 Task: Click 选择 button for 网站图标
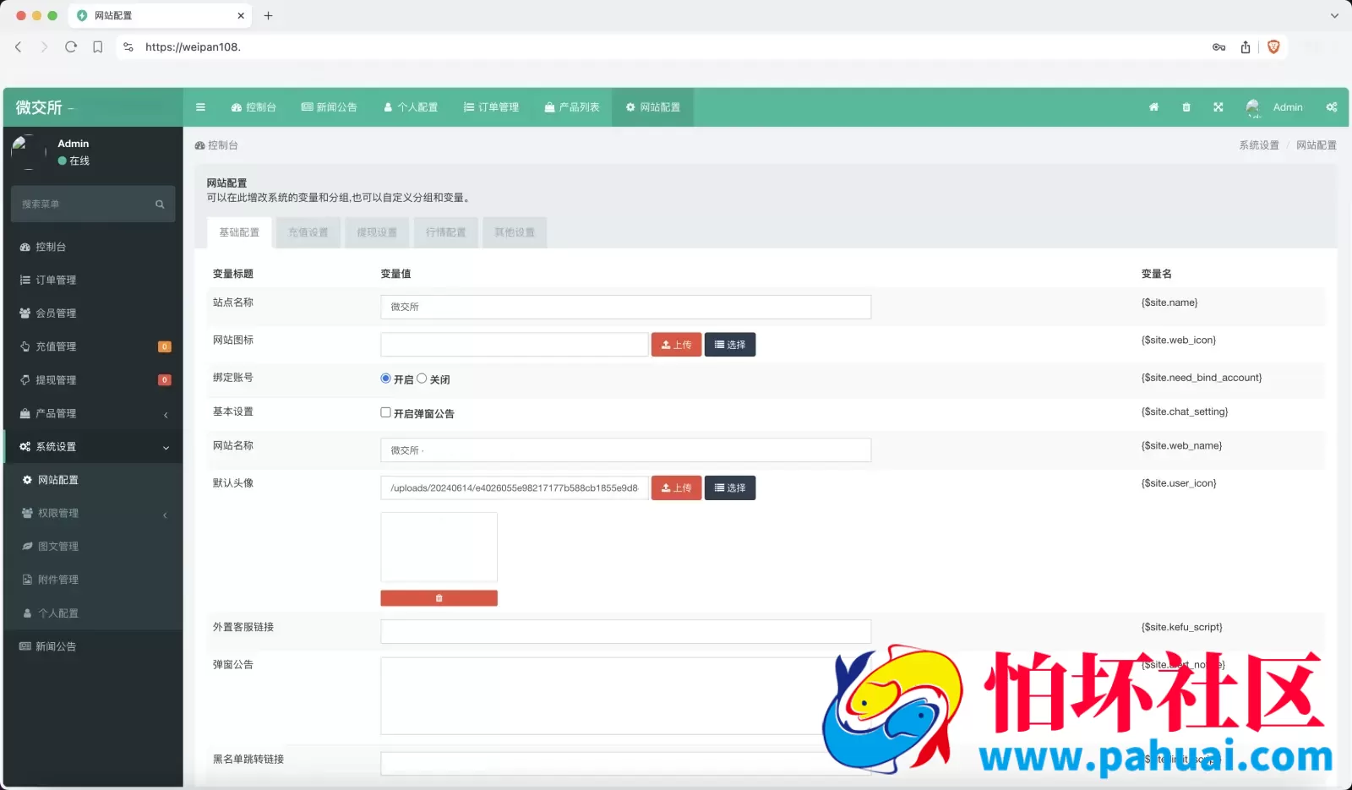click(x=730, y=345)
